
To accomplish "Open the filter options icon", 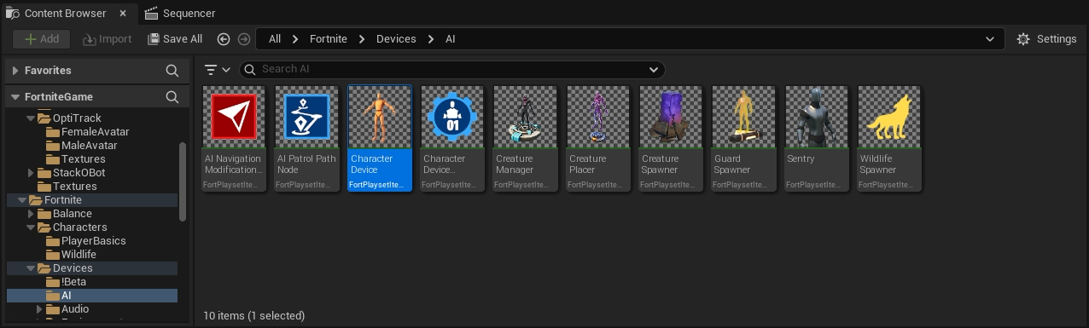I will click(218, 70).
